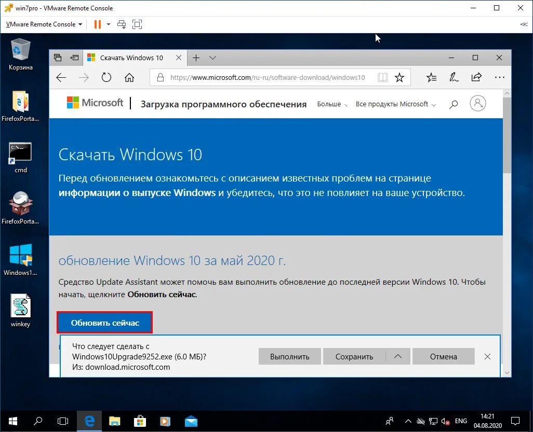Open Microsoft Store from taskbar
This screenshot has width=533, height=432.
pos(140,421)
